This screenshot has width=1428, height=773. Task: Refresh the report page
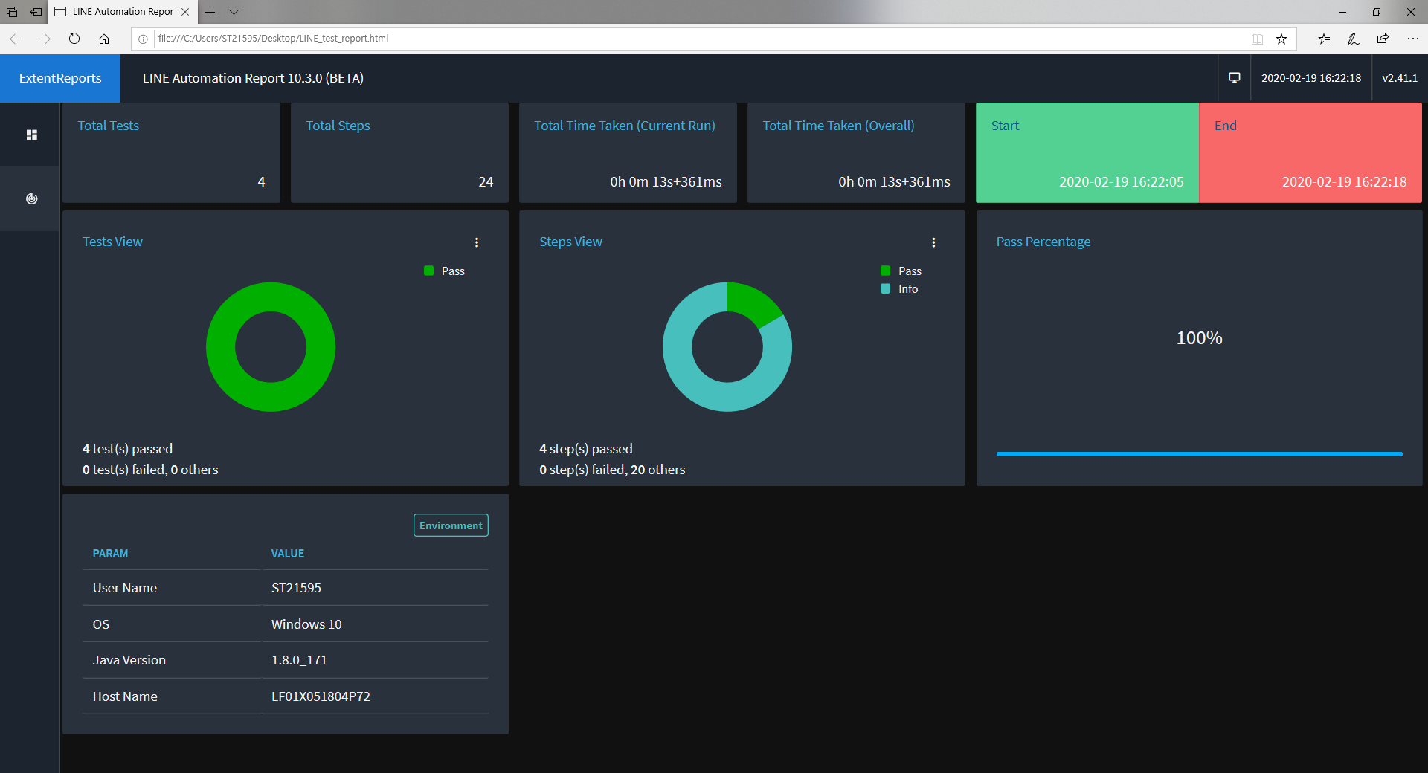pyautogui.click(x=74, y=39)
